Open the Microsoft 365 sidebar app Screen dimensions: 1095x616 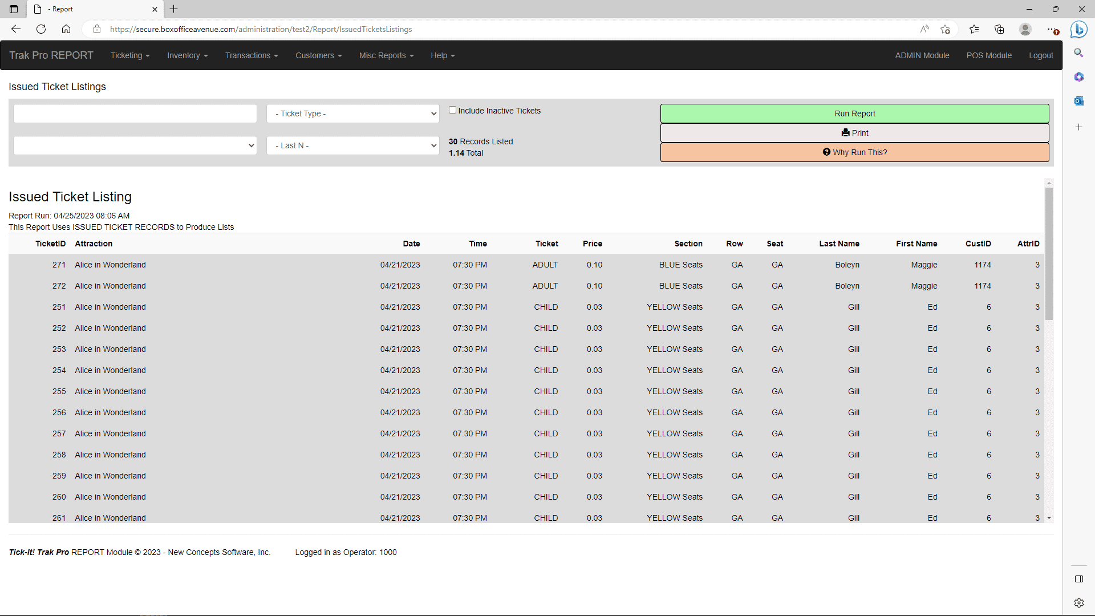click(x=1078, y=77)
